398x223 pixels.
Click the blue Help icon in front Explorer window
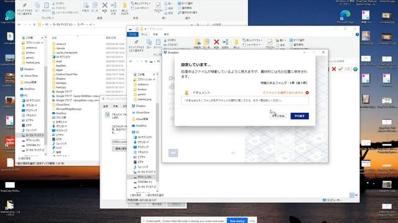357,35
